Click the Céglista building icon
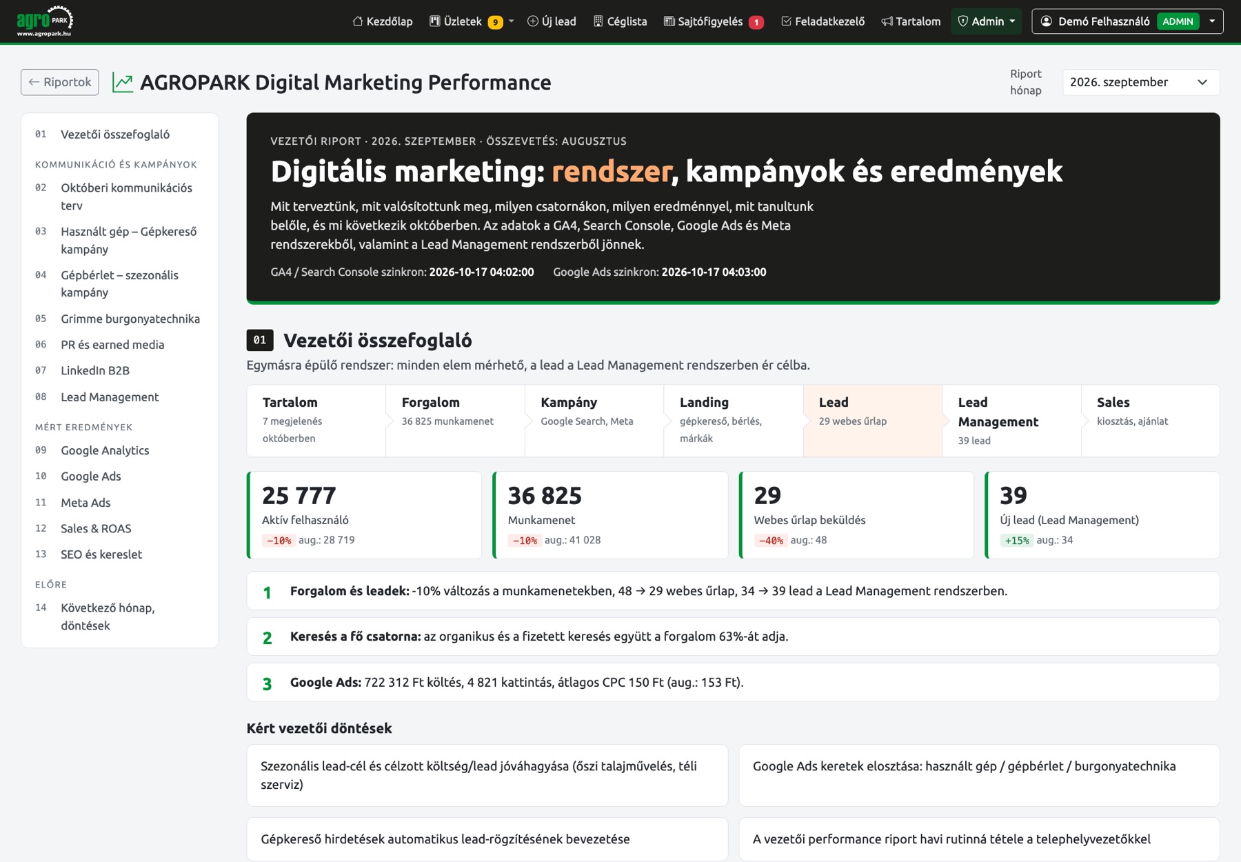This screenshot has width=1241, height=862. pos(598,21)
